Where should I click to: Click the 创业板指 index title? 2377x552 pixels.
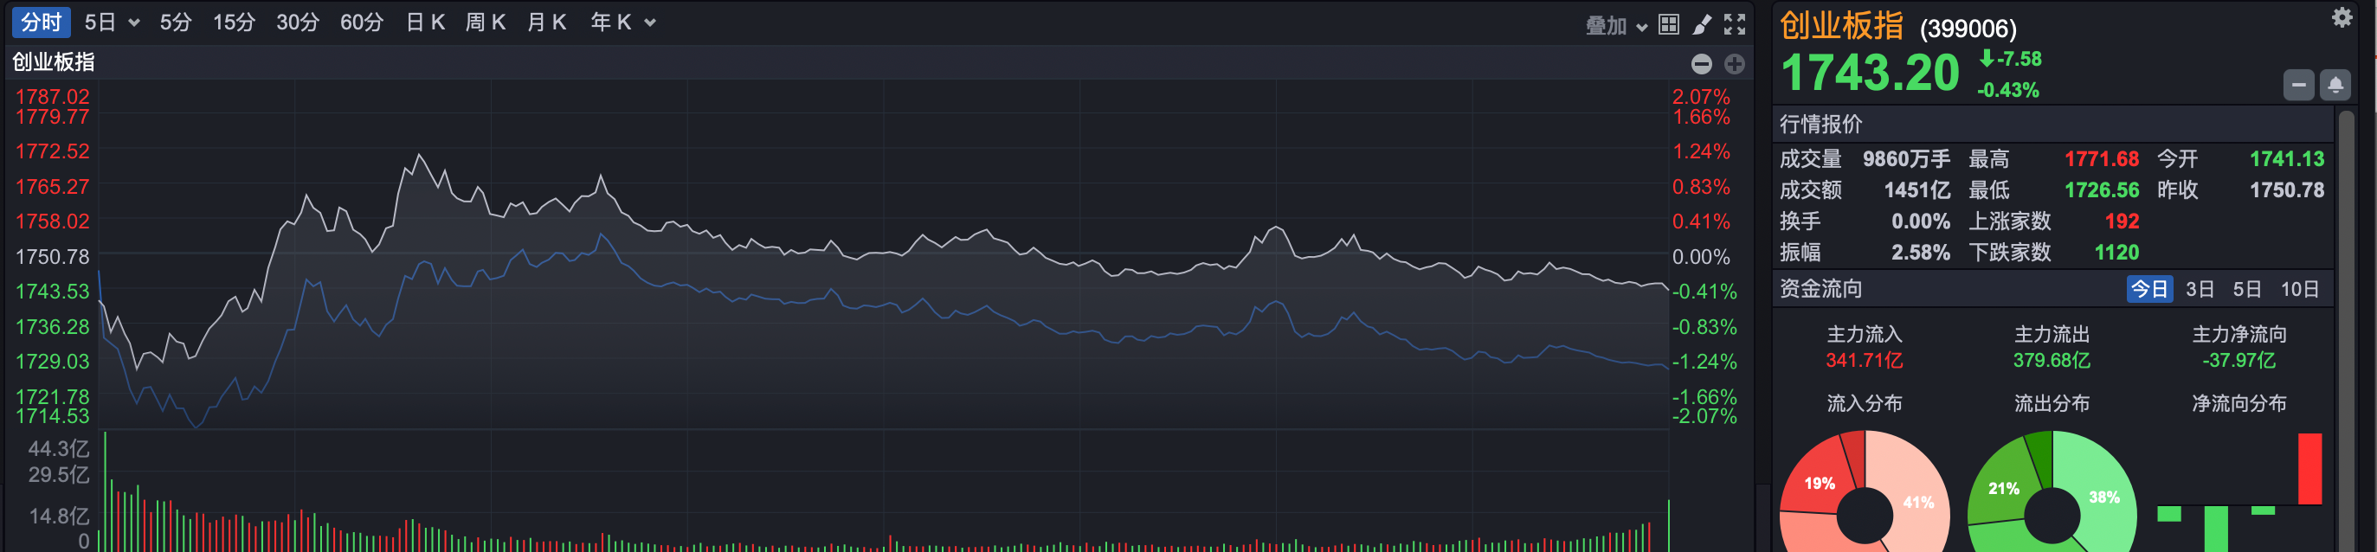coord(1842,26)
